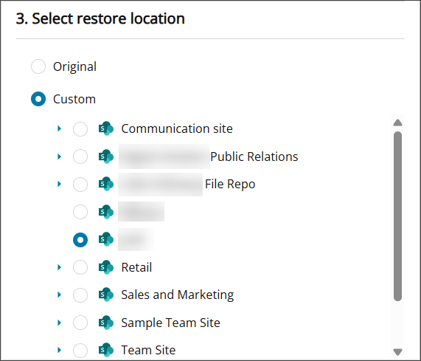This screenshot has width=421, height=361.
Task: Click the SharePoint icon beside Sales and Marketing
Action: click(x=105, y=295)
